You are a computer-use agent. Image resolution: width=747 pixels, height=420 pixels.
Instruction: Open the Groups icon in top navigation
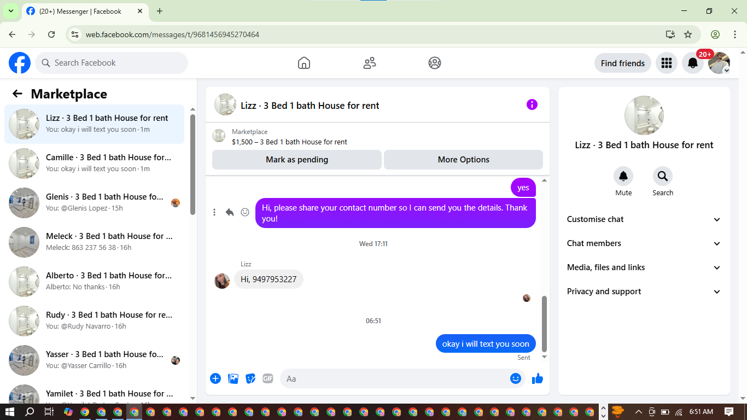435,63
